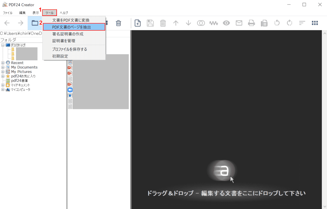Click the delete icon beside the save icon

[163, 23]
